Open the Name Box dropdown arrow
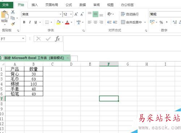The width and height of the screenshot is (181, 133). (x=23, y=39)
